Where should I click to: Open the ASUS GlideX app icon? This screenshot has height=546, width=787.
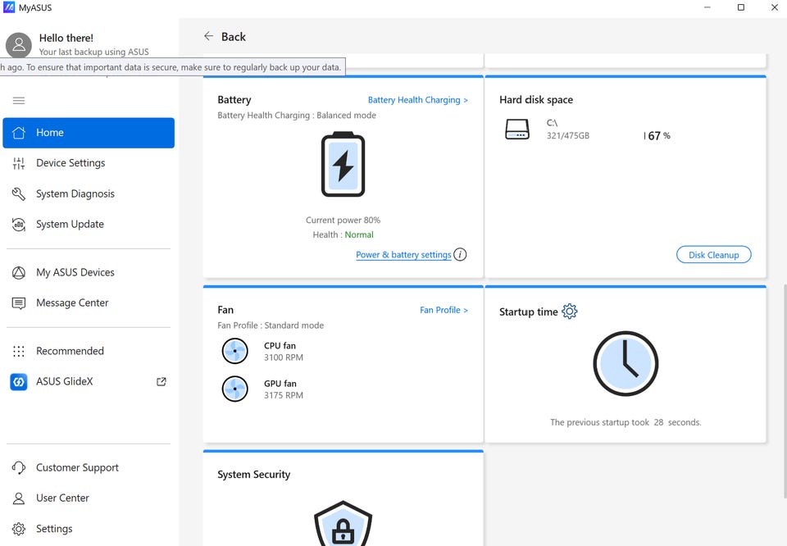(x=19, y=382)
